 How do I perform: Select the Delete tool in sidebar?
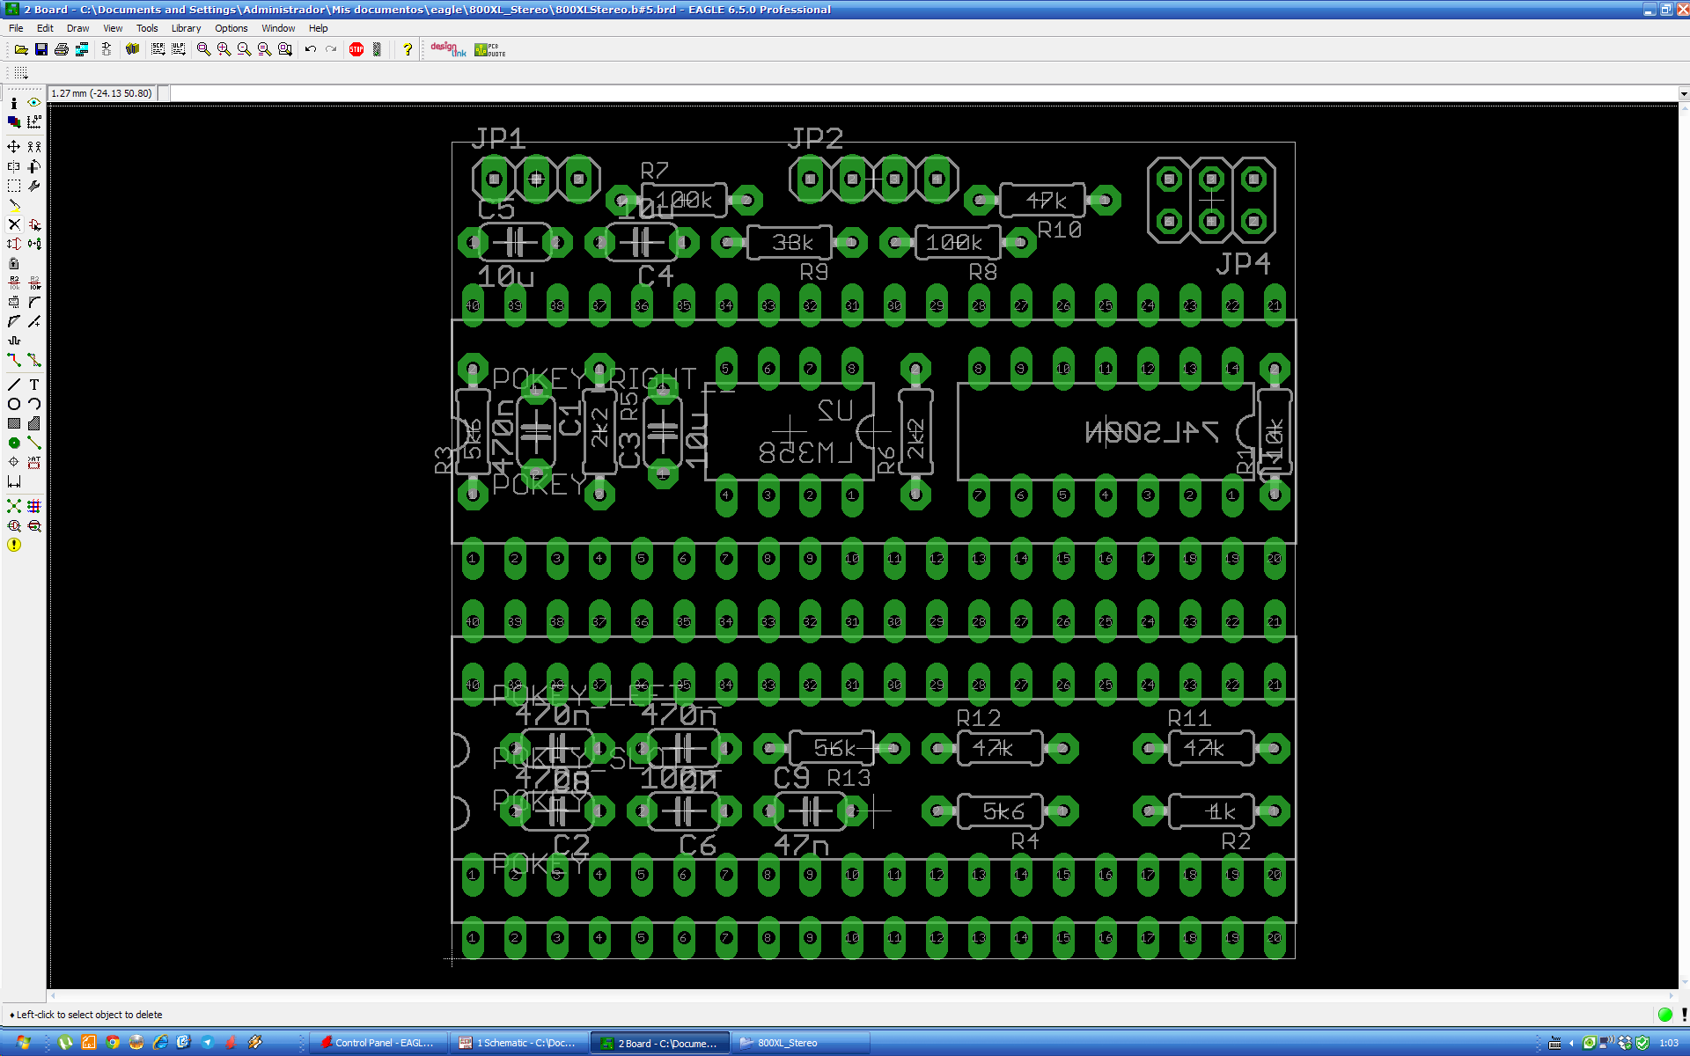click(14, 224)
